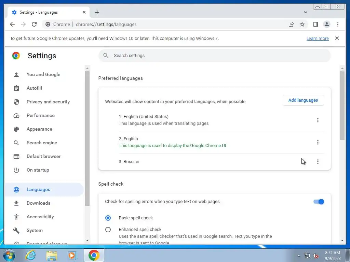Select Enhanced spell check radio button
This screenshot has height=262, width=350.
pos(108,230)
